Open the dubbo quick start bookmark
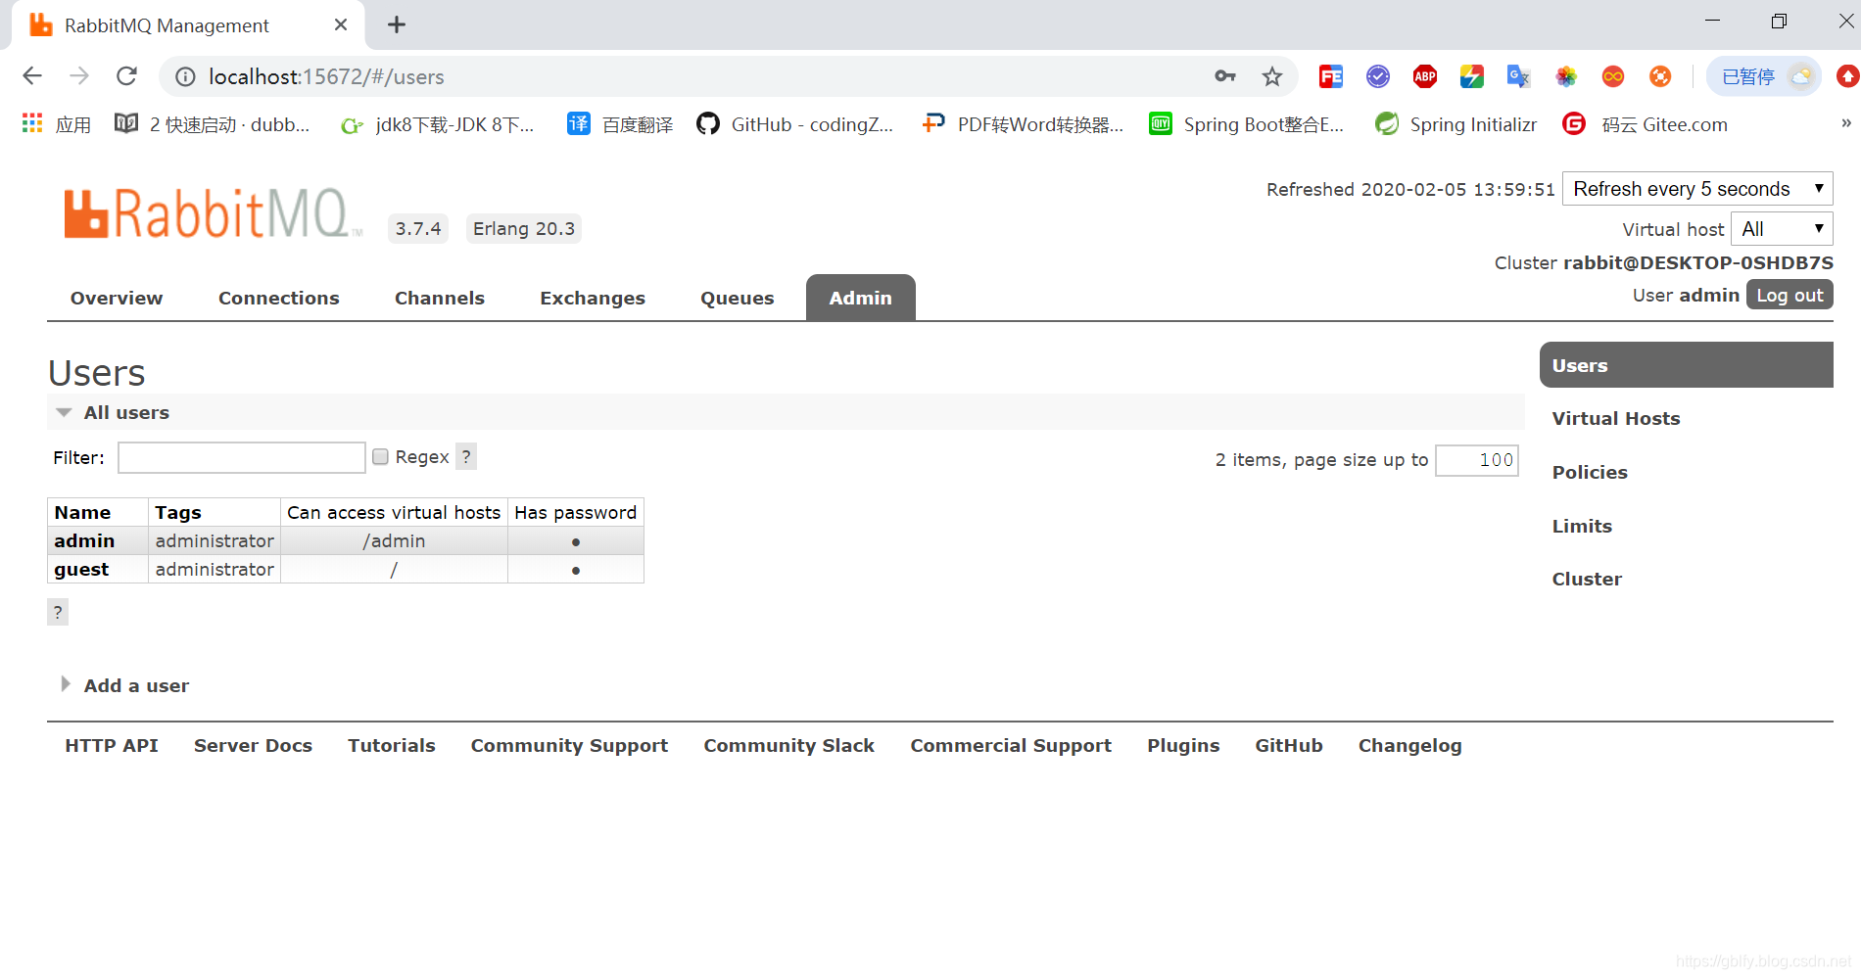This screenshot has width=1861, height=979. [213, 124]
